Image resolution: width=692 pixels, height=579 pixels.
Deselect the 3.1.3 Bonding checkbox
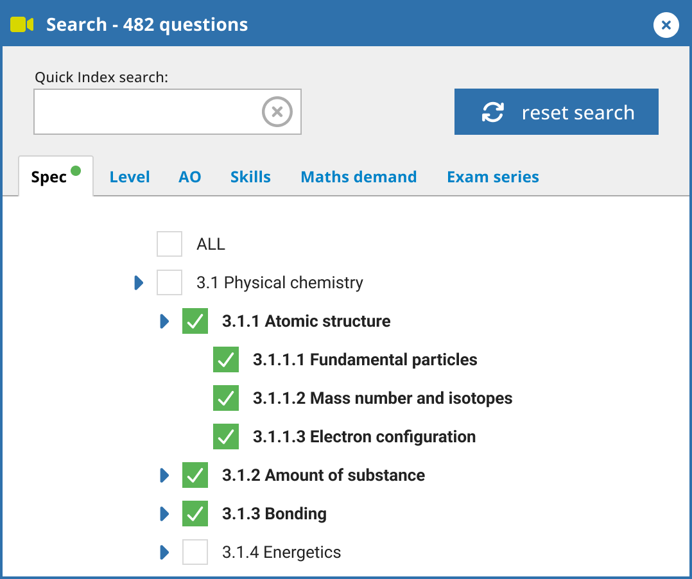pyautogui.click(x=195, y=514)
